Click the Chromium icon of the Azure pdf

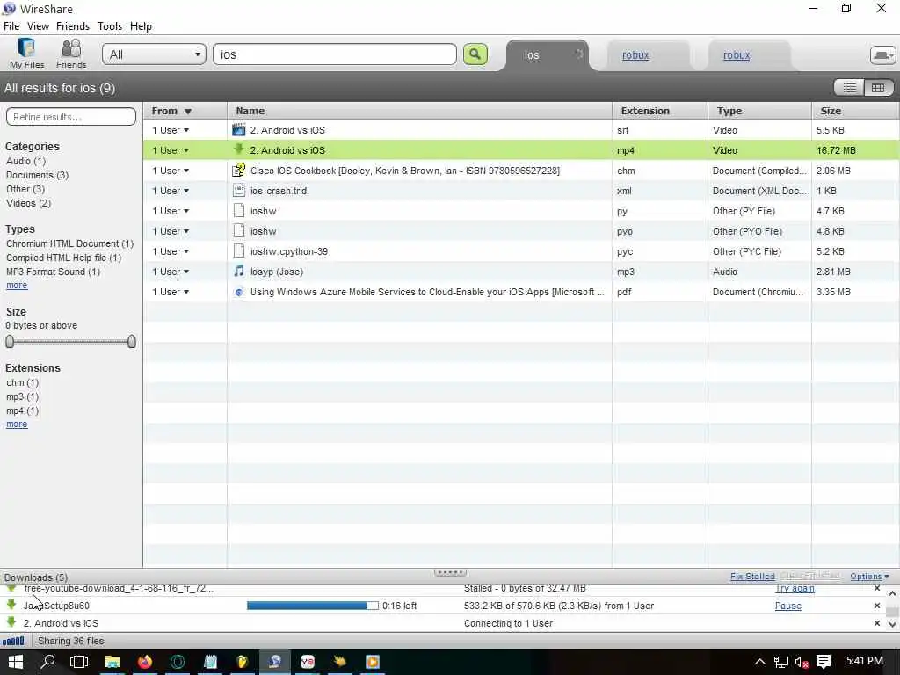[x=239, y=292]
